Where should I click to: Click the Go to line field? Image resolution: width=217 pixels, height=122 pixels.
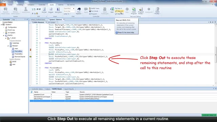69,11
